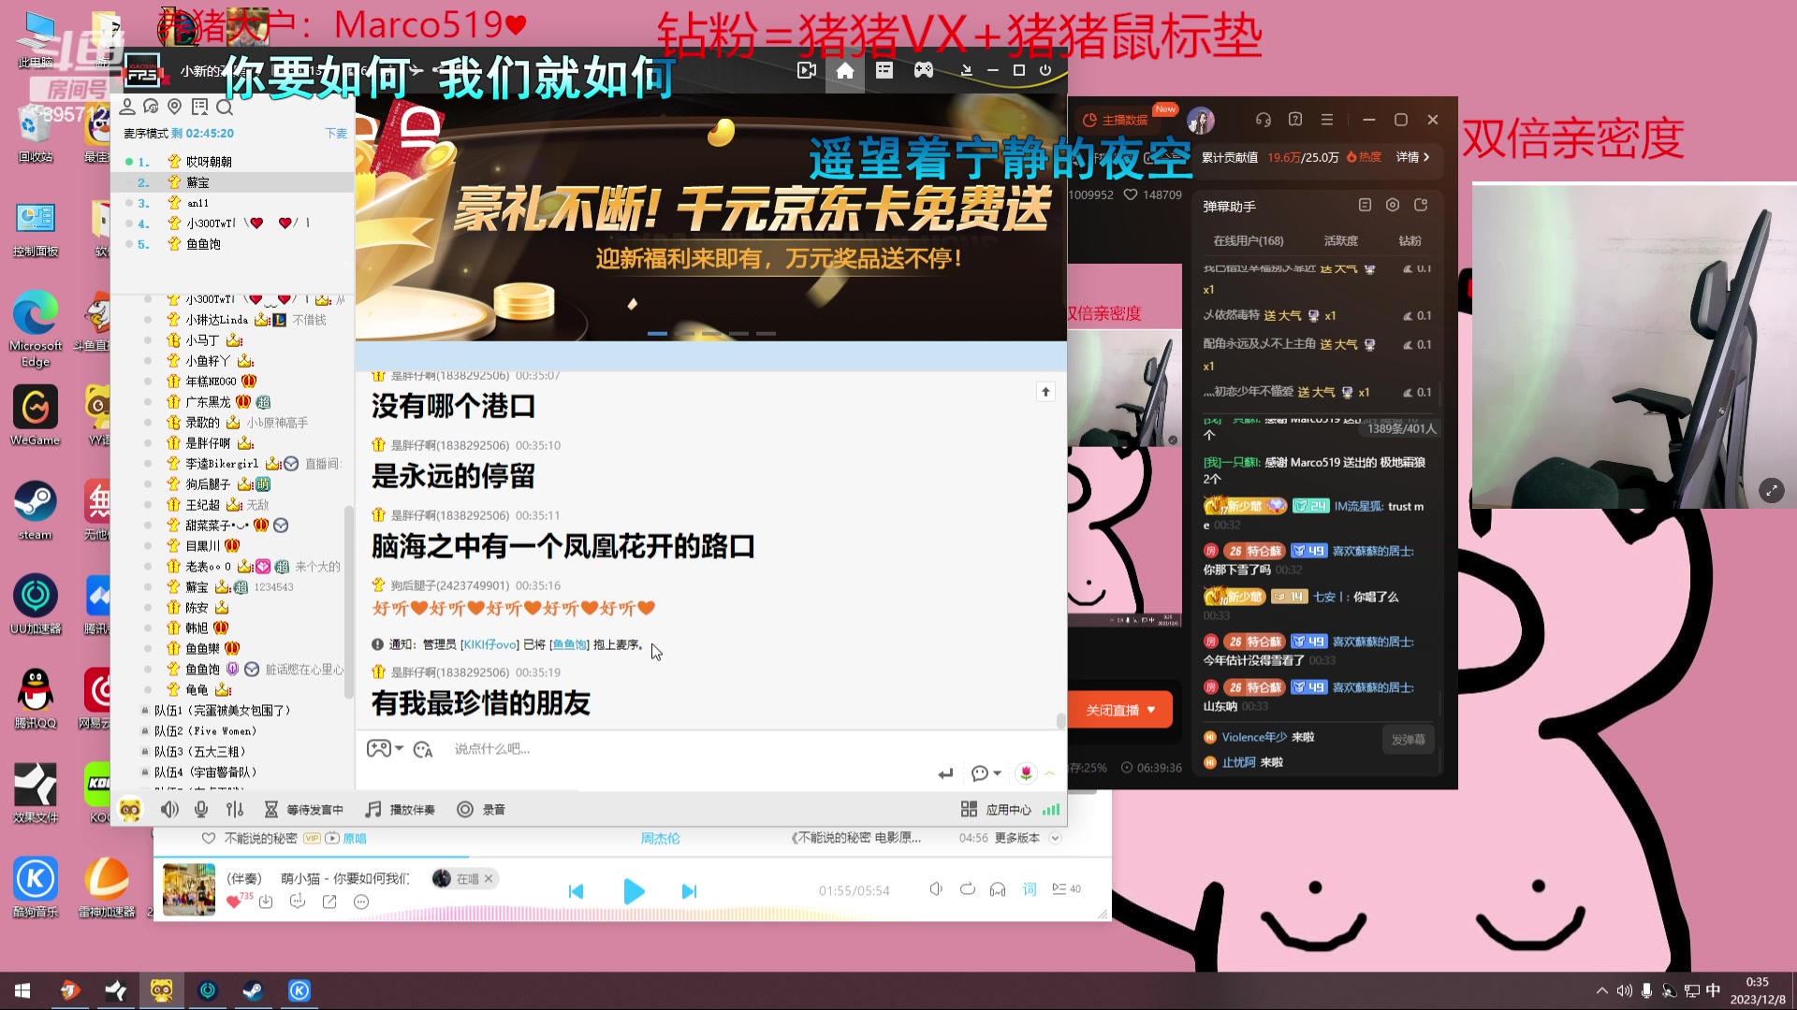Viewport: 1797px width, 1010px height.
Task: Skip to next track in music player
Action: [x=689, y=892]
